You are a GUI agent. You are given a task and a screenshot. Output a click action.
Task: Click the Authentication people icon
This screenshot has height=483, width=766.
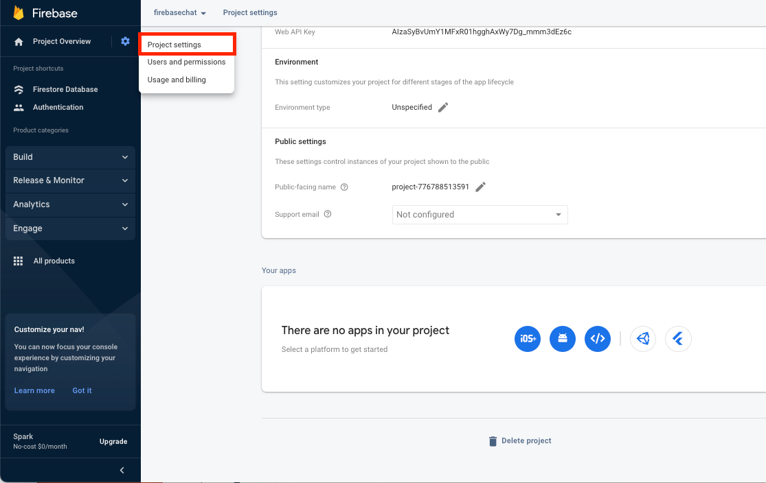[19, 107]
